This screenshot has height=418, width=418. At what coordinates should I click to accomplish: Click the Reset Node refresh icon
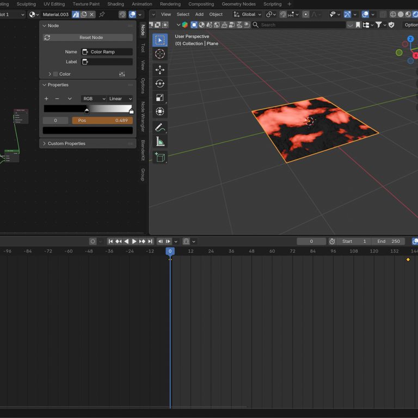[x=47, y=38]
